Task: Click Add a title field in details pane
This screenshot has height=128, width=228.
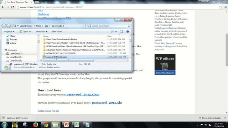Action: point(51,64)
